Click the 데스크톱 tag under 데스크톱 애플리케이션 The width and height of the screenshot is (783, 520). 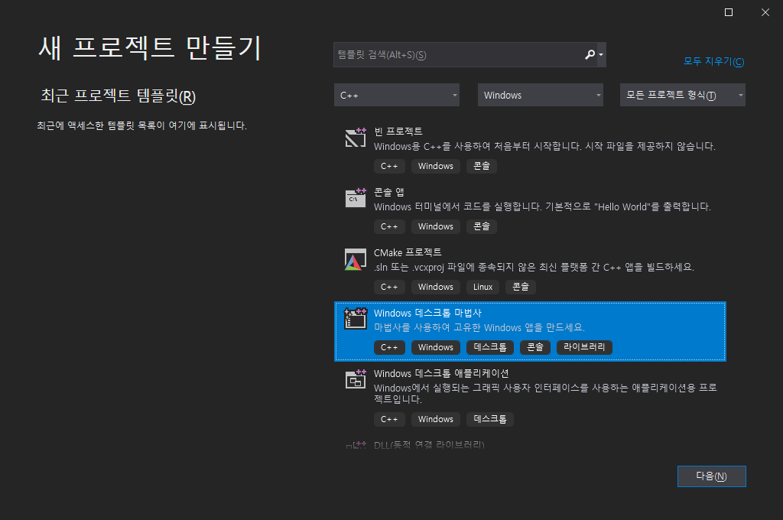point(490,419)
